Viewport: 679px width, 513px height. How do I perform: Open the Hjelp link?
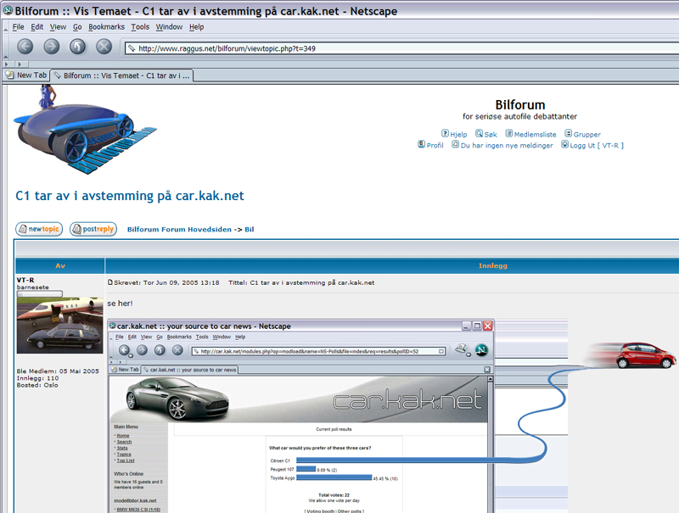click(x=458, y=135)
